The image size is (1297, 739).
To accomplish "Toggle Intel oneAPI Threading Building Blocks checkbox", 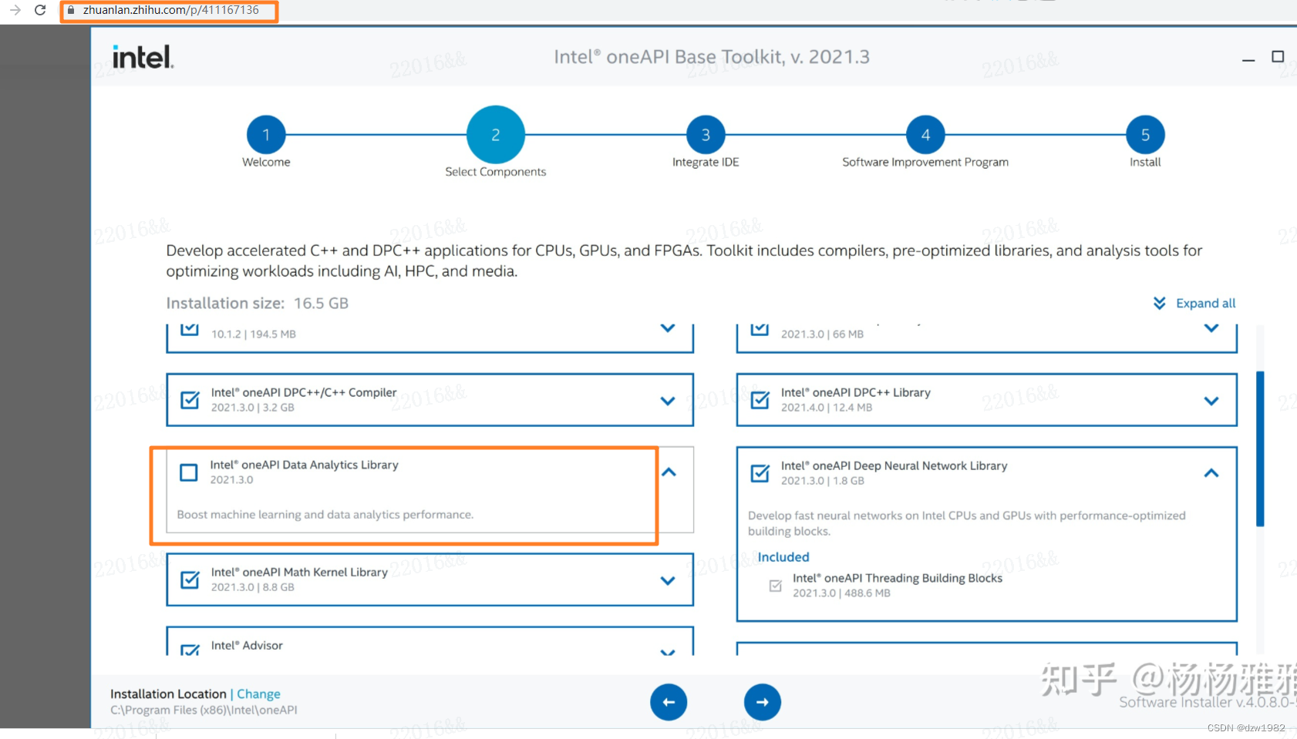I will coord(776,586).
